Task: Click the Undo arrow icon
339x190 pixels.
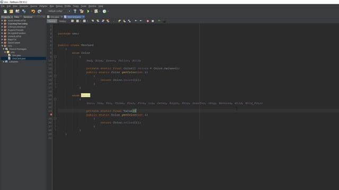Action: coord(33,11)
